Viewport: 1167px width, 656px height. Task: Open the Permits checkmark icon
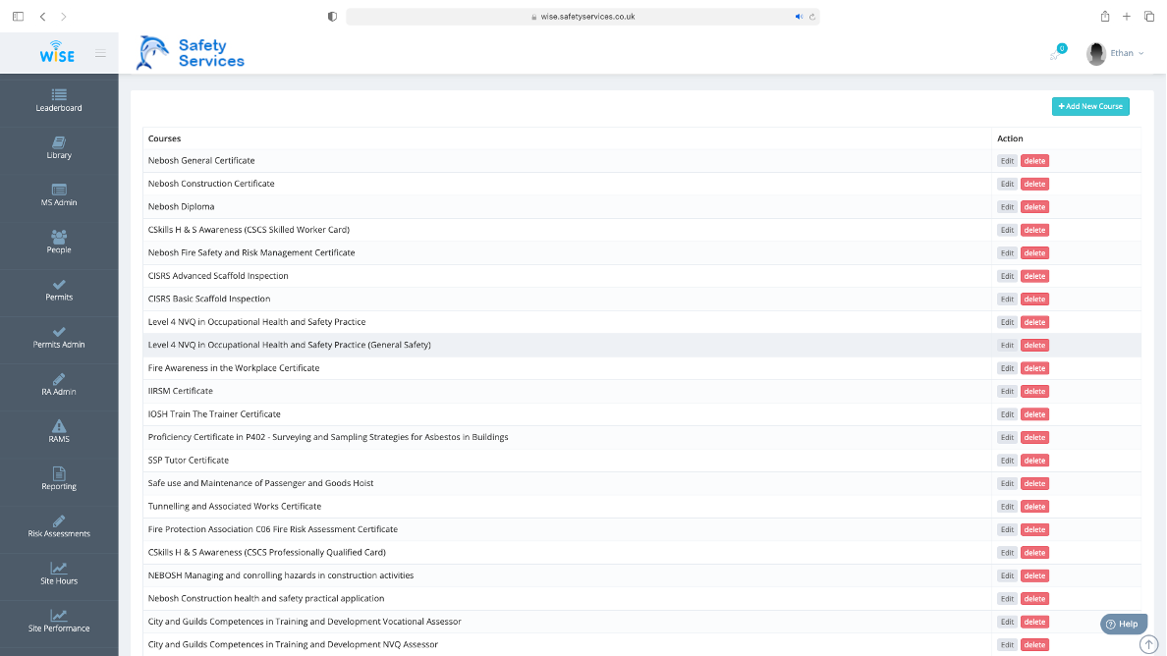[59, 284]
